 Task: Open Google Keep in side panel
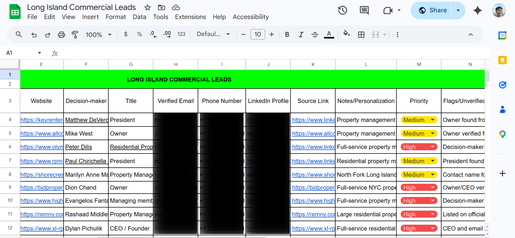coord(502,60)
